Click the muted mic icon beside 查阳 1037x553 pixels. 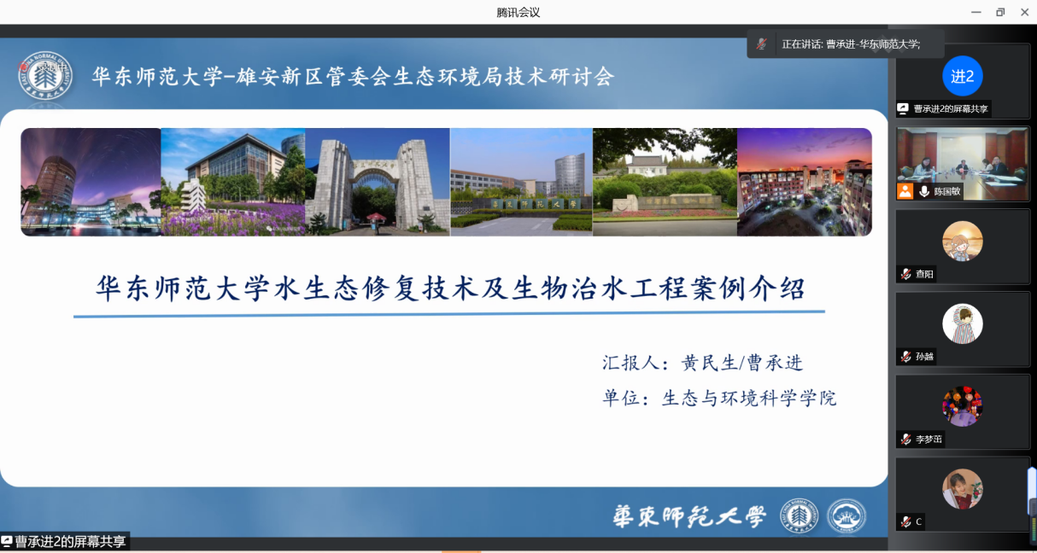(905, 274)
